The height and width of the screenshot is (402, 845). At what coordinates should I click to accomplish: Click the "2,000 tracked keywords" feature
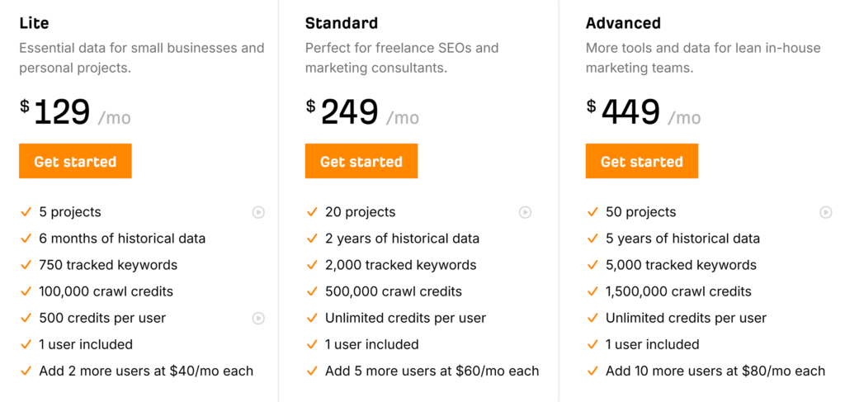pos(400,265)
